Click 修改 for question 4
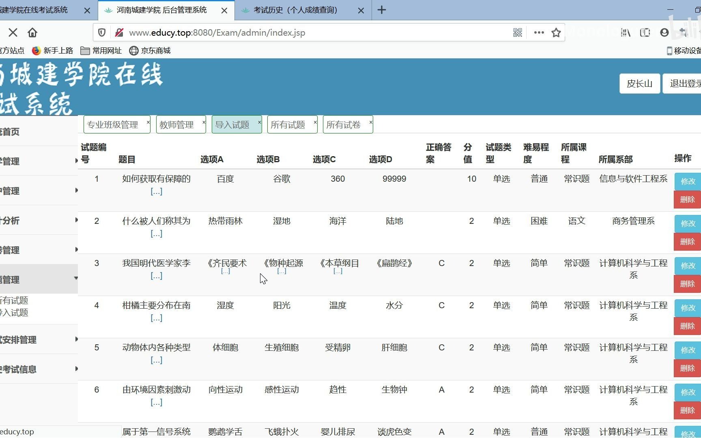Image resolution: width=701 pixels, height=438 pixels. 688,308
